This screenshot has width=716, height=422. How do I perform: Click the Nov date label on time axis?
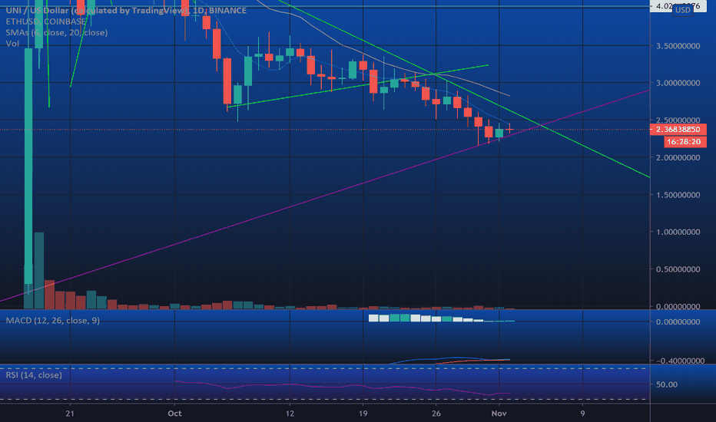499,414
